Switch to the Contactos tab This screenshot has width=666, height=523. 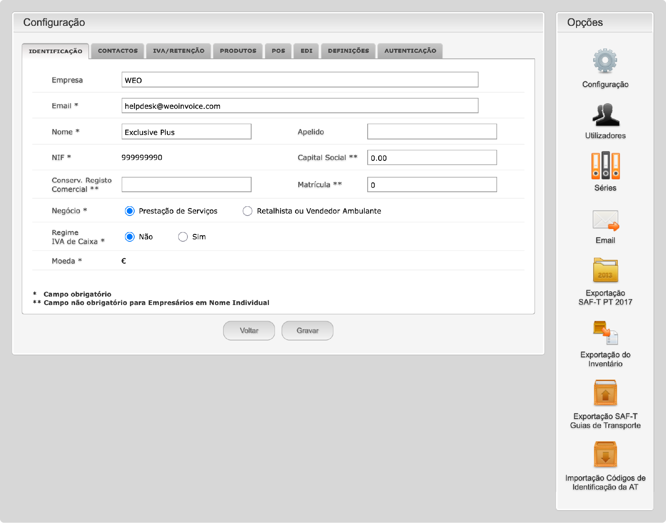click(118, 51)
